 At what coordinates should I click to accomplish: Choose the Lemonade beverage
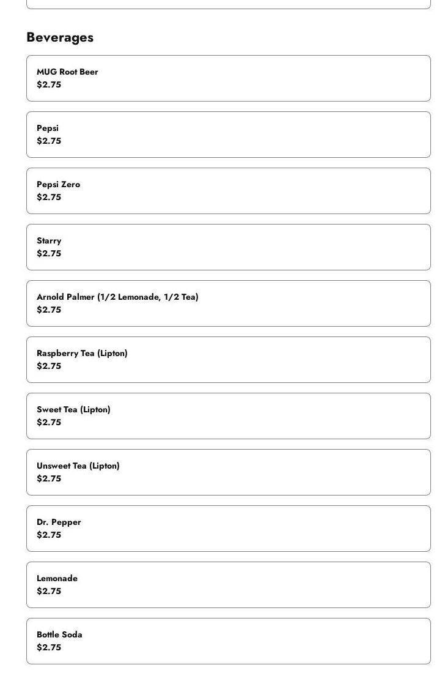pyautogui.click(x=228, y=585)
